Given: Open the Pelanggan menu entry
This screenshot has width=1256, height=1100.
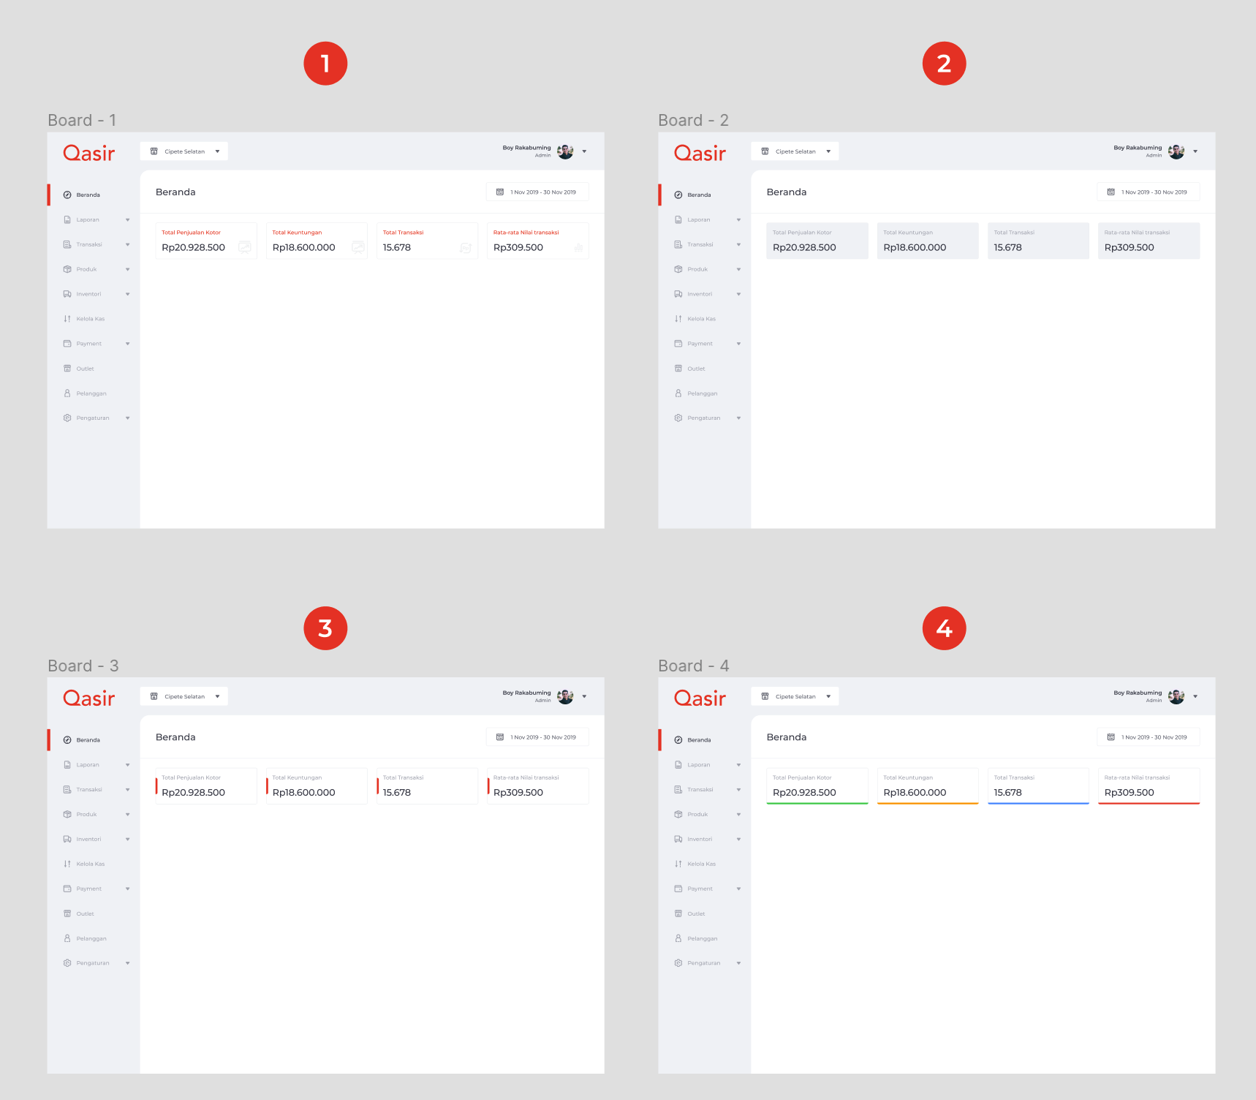Looking at the screenshot, I should [91, 393].
